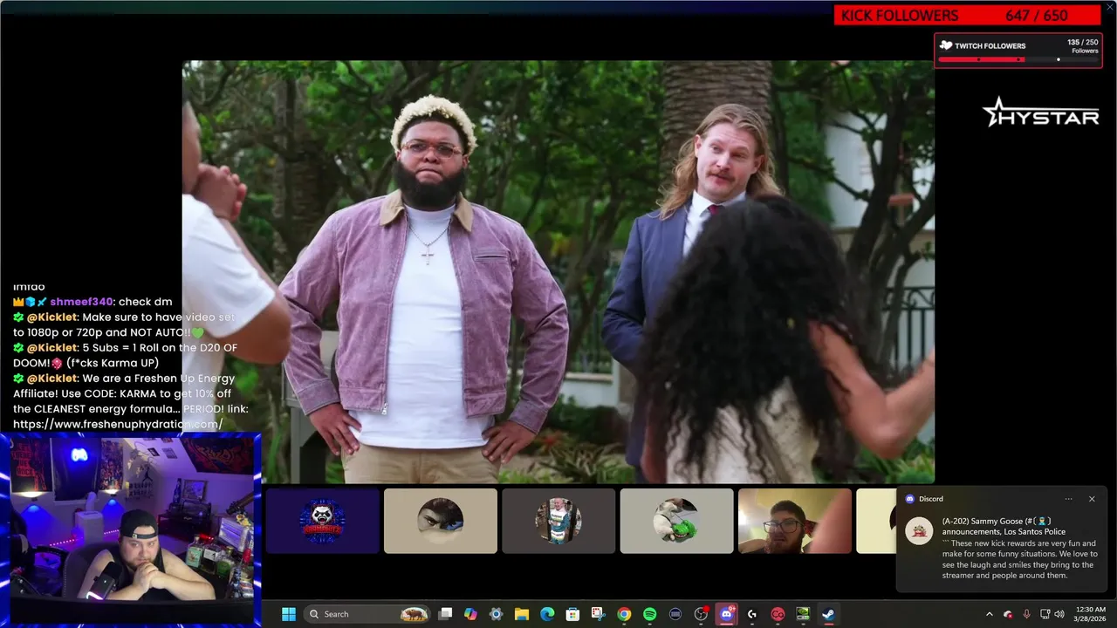
Task: Click the Kick Followers 647 / 650 bar
Action: (967, 15)
